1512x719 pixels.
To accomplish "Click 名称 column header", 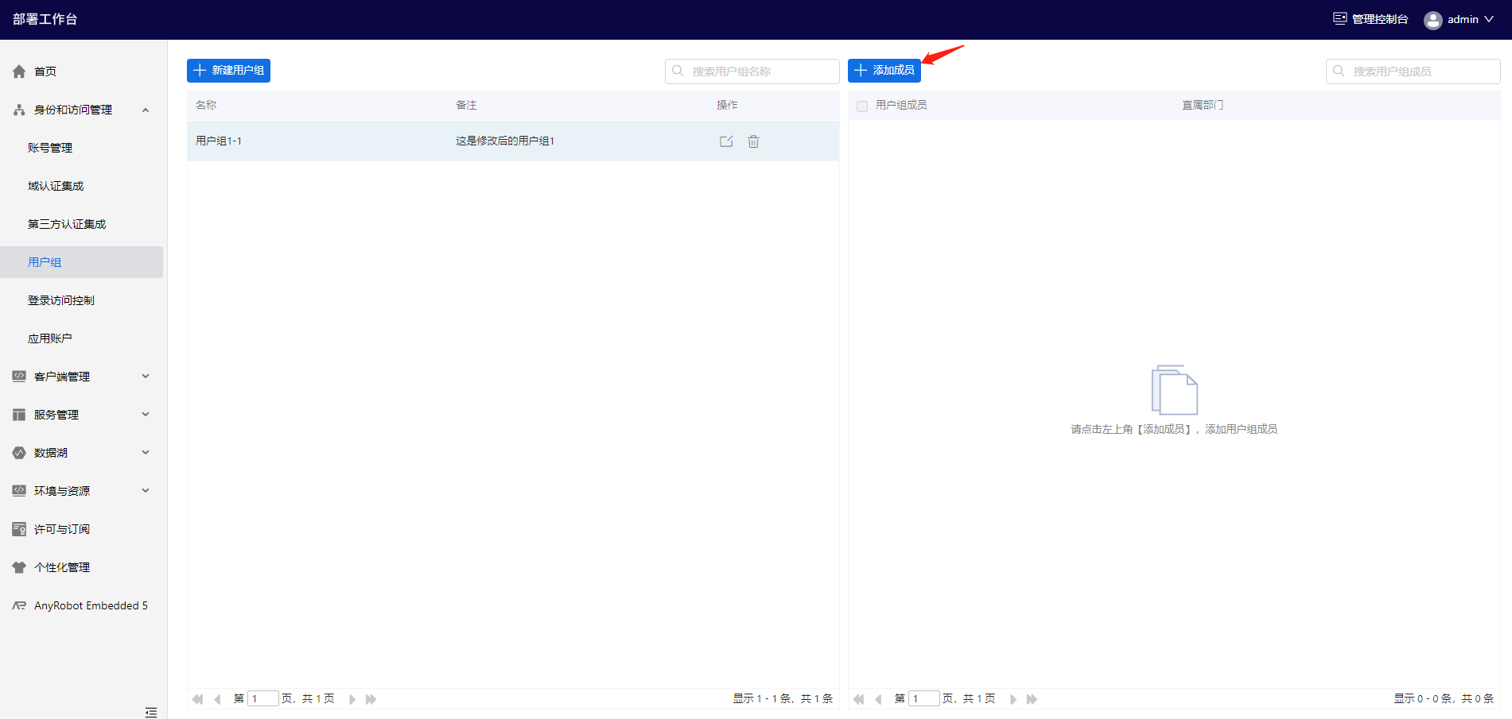I will (206, 105).
